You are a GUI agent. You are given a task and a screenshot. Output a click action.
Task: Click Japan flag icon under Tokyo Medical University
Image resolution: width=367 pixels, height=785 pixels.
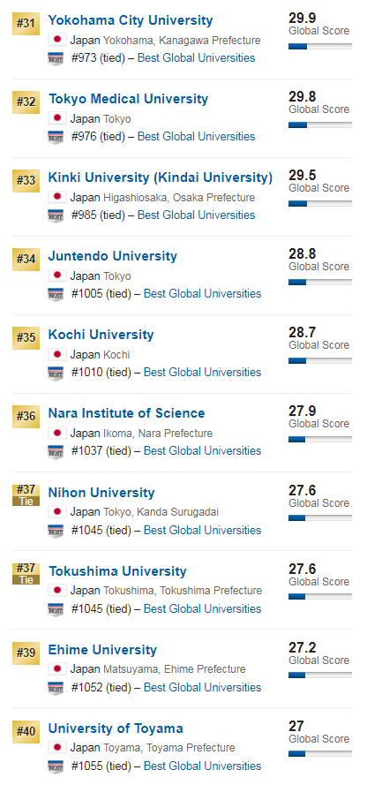point(57,118)
